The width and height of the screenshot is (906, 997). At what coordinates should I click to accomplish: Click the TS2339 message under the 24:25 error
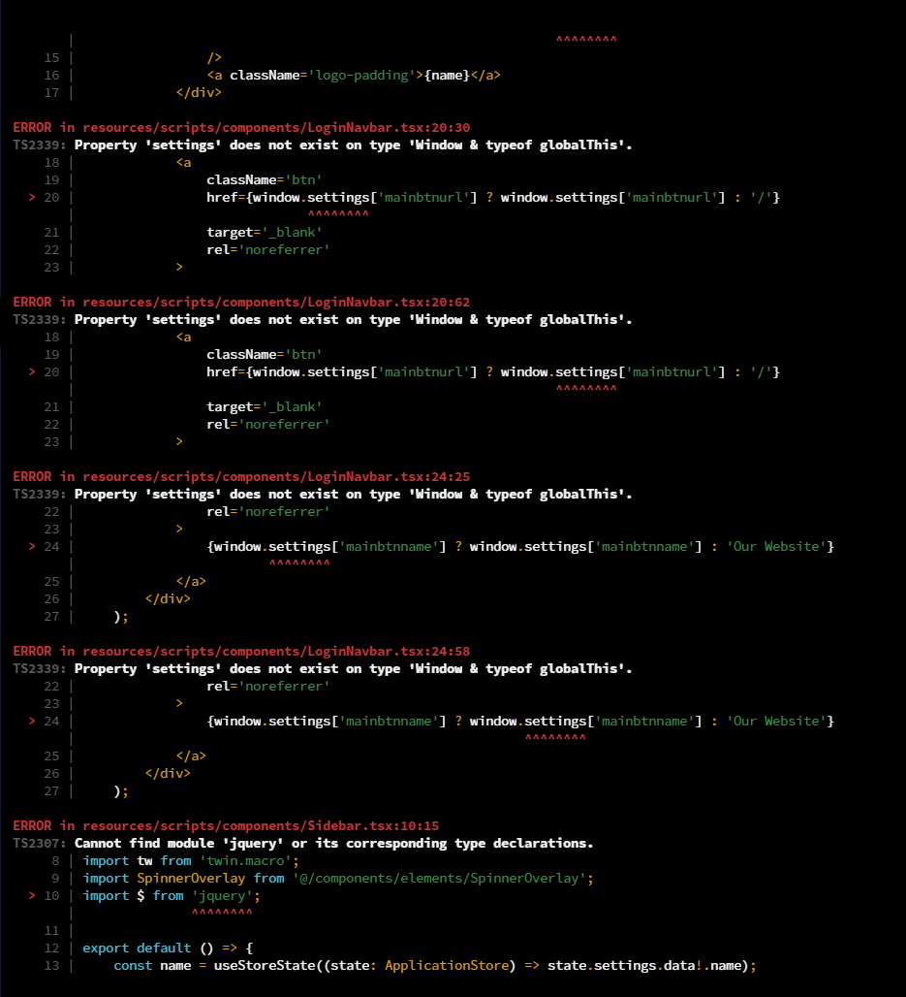pyautogui.click(x=354, y=494)
